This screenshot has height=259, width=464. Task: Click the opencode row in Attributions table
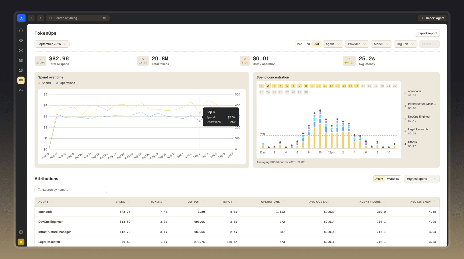[x=237, y=212]
